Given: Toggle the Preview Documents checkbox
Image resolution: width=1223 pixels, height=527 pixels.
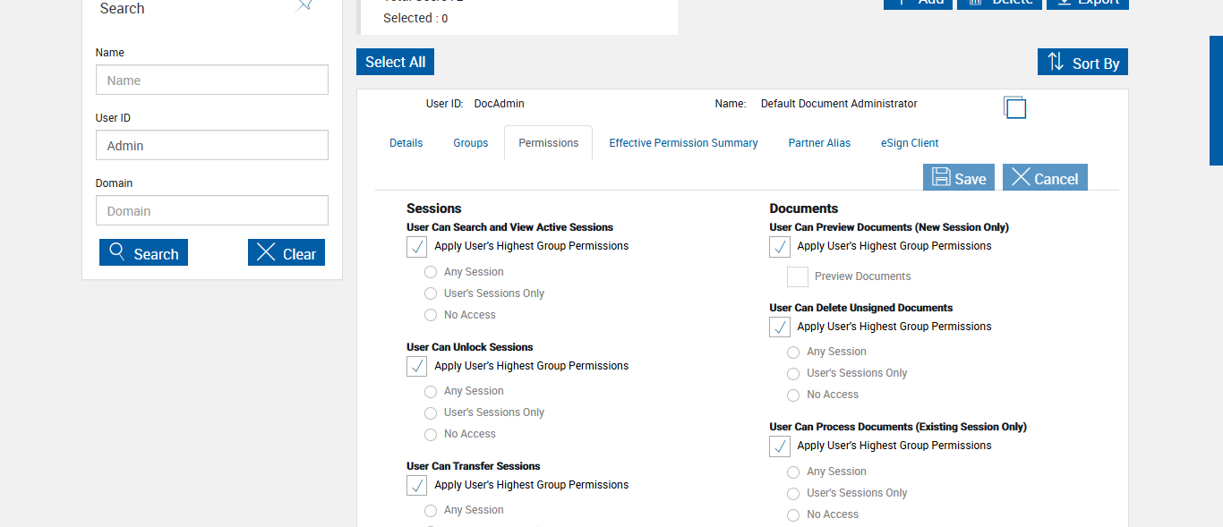Looking at the screenshot, I should 798,277.
